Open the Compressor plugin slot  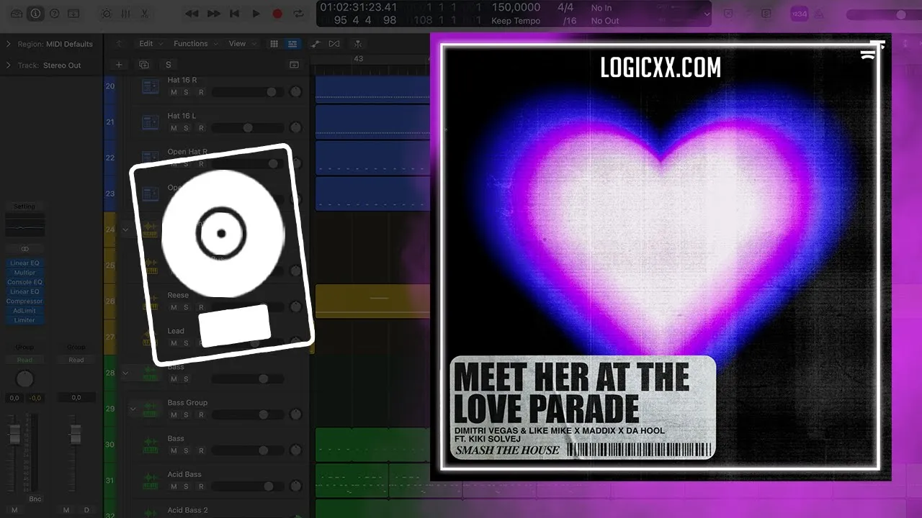tap(24, 301)
